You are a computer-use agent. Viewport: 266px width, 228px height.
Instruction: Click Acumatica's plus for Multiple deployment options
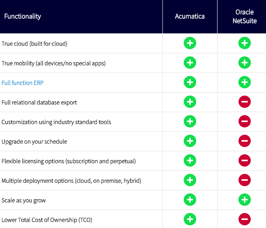coord(190,180)
